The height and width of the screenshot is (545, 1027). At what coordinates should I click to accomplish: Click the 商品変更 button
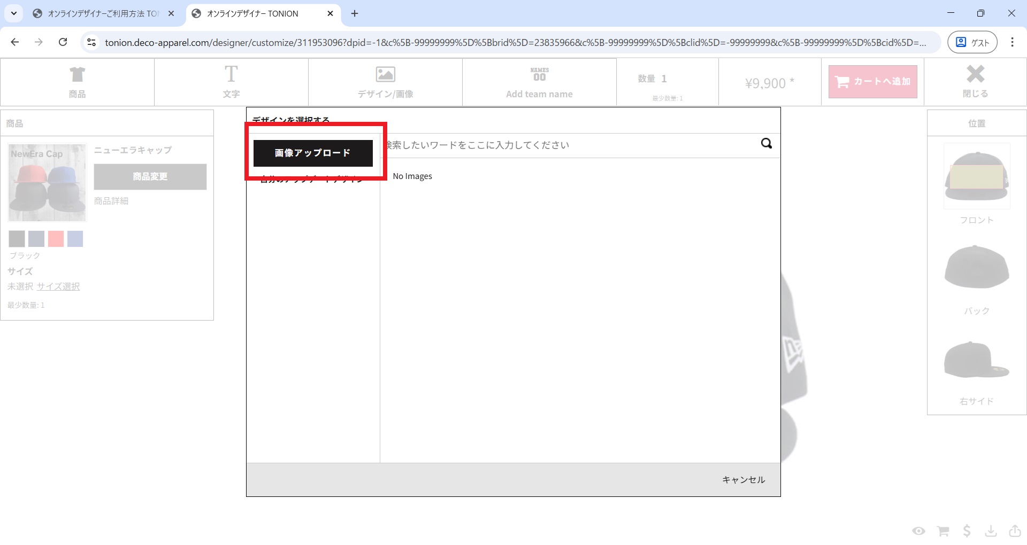(150, 176)
